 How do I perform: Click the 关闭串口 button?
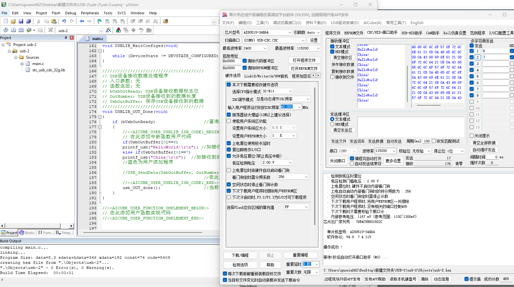click(x=337, y=161)
